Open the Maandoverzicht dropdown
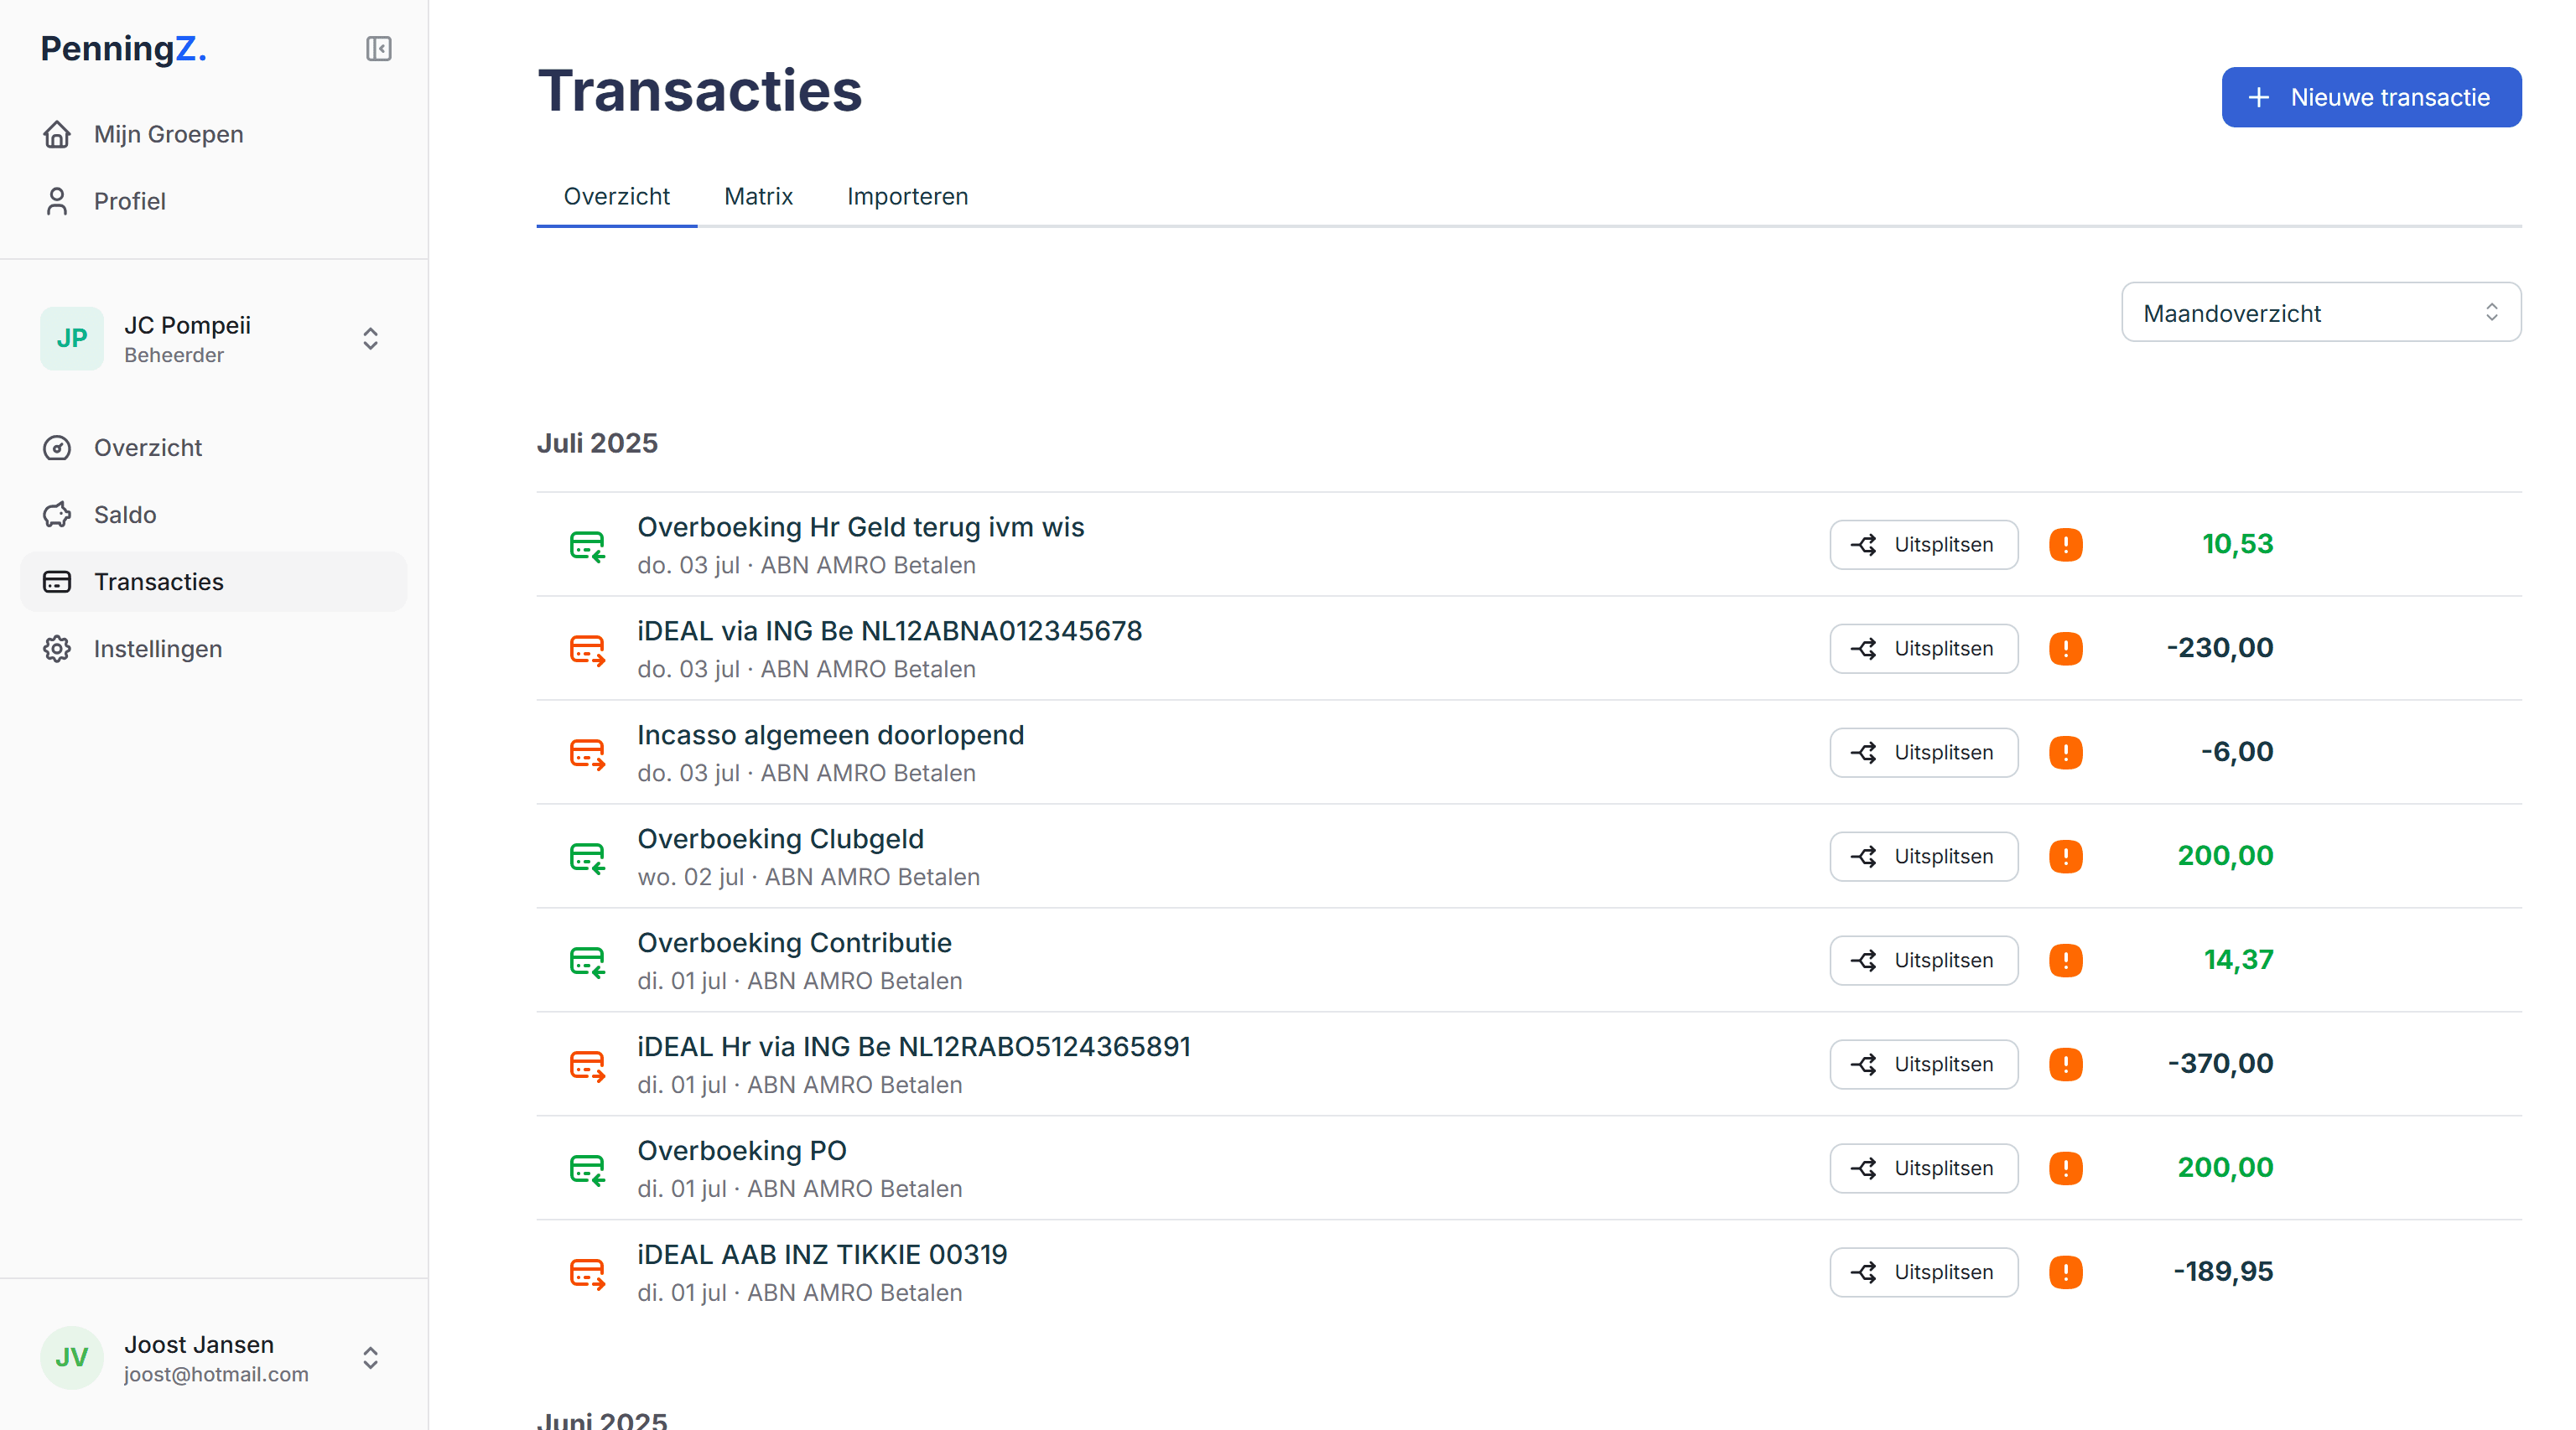This screenshot has height=1430, width=2576. pyautogui.click(x=2320, y=313)
